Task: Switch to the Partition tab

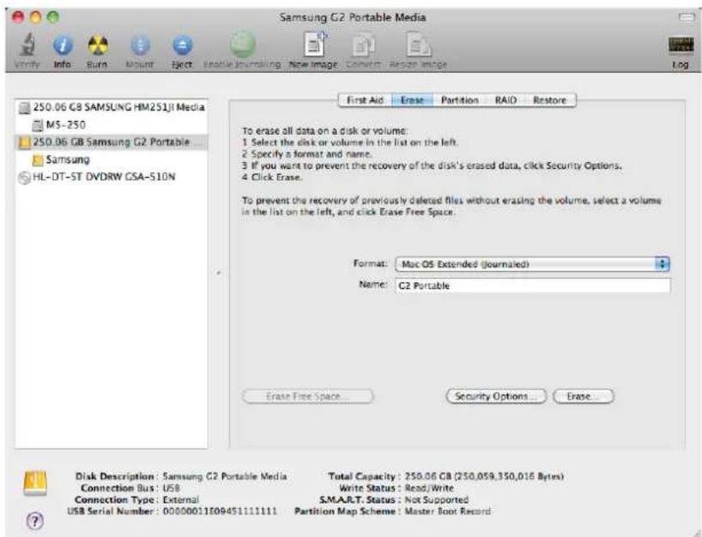Action: click(x=460, y=100)
